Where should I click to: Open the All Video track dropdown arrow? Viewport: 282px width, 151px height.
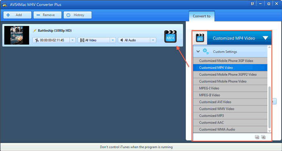click(113, 40)
